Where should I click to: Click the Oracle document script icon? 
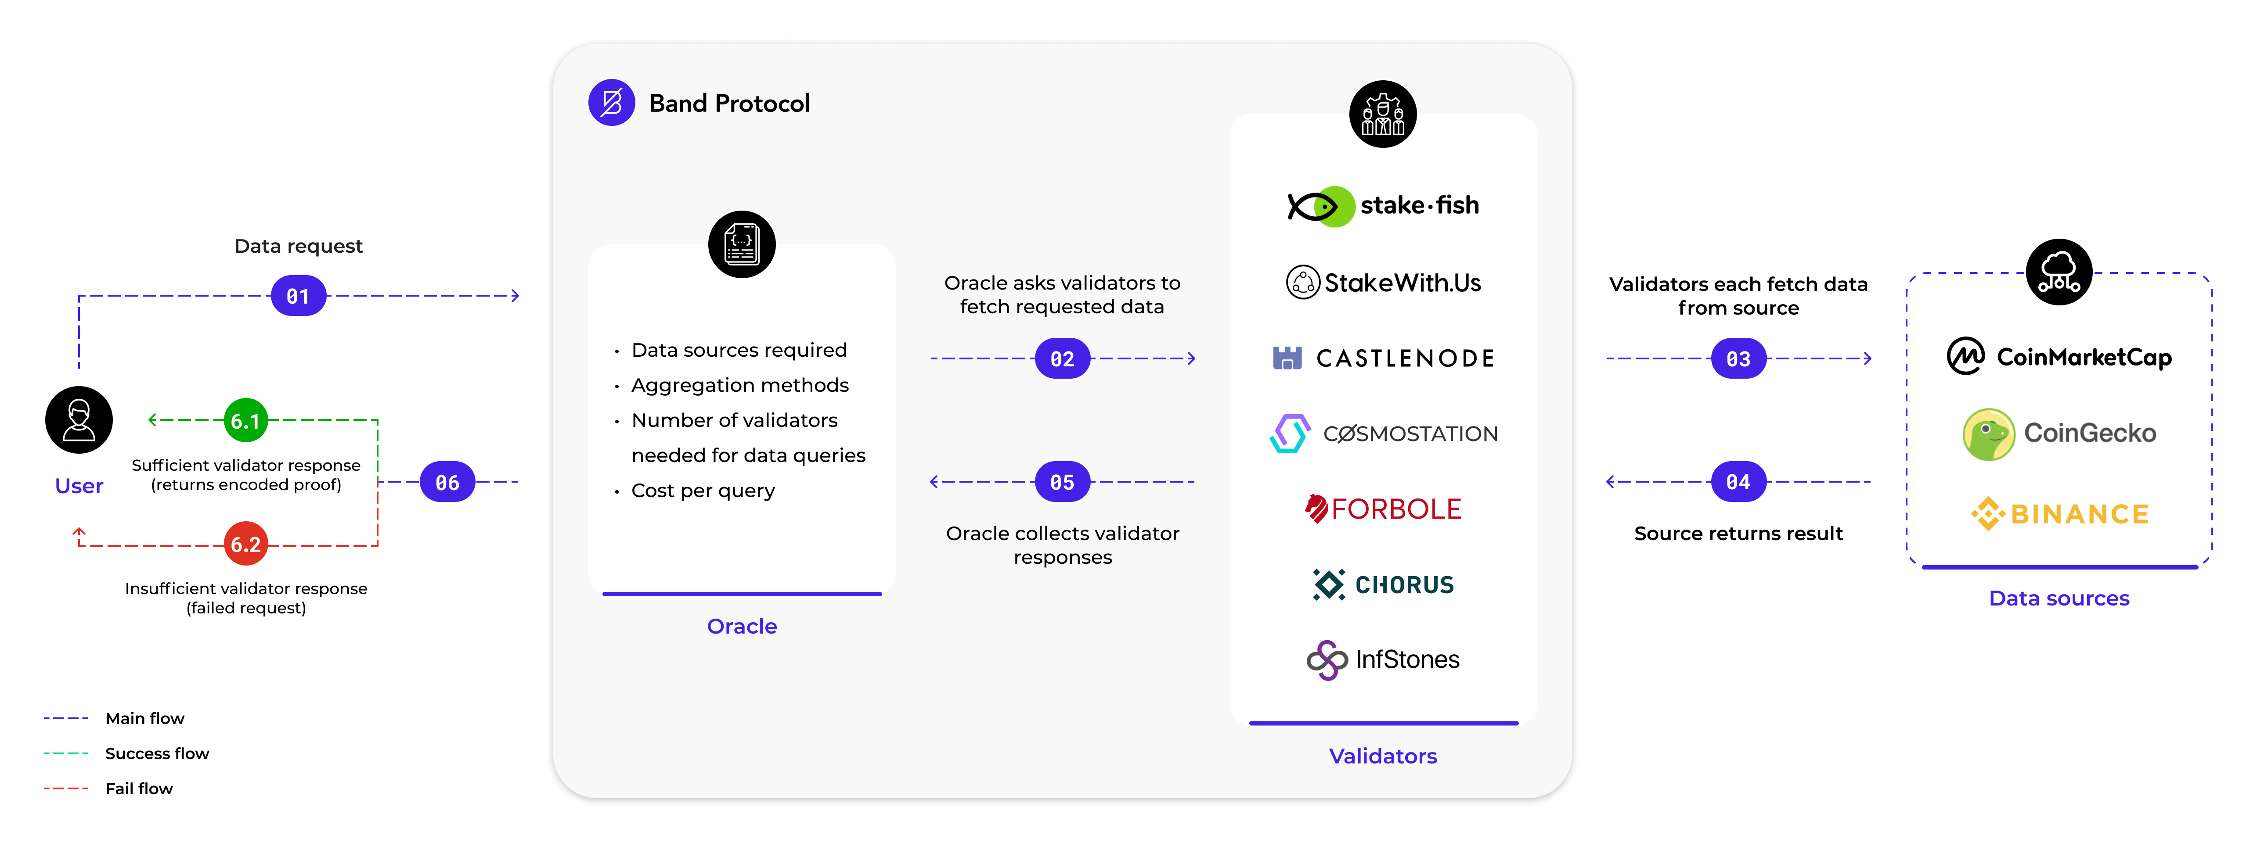[x=742, y=244]
